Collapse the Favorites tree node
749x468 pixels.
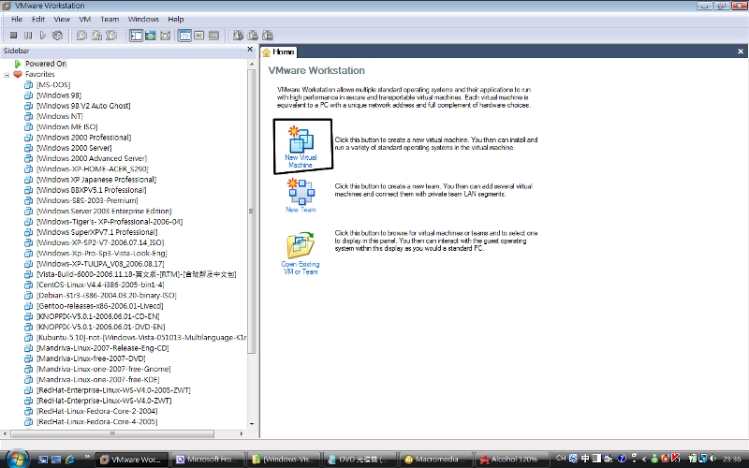click(7, 75)
